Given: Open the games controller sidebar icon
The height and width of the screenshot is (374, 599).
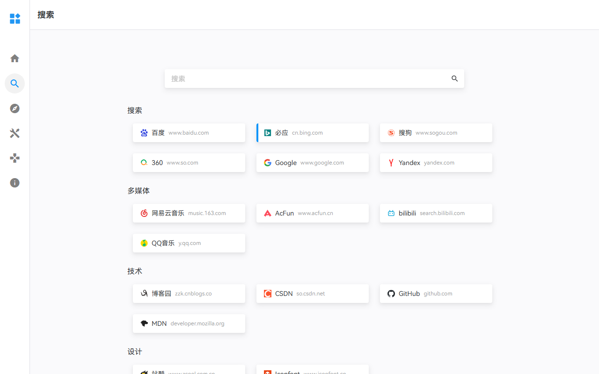Looking at the screenshot, I should [15, 158].
